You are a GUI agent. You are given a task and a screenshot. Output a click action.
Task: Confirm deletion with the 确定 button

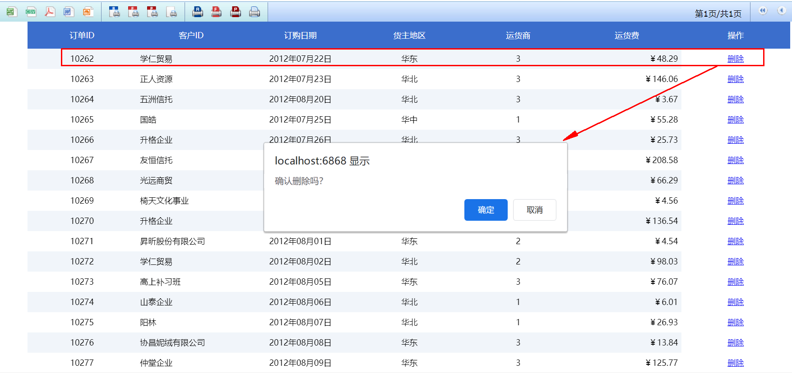pyautogui.click(x=486, y=210)
